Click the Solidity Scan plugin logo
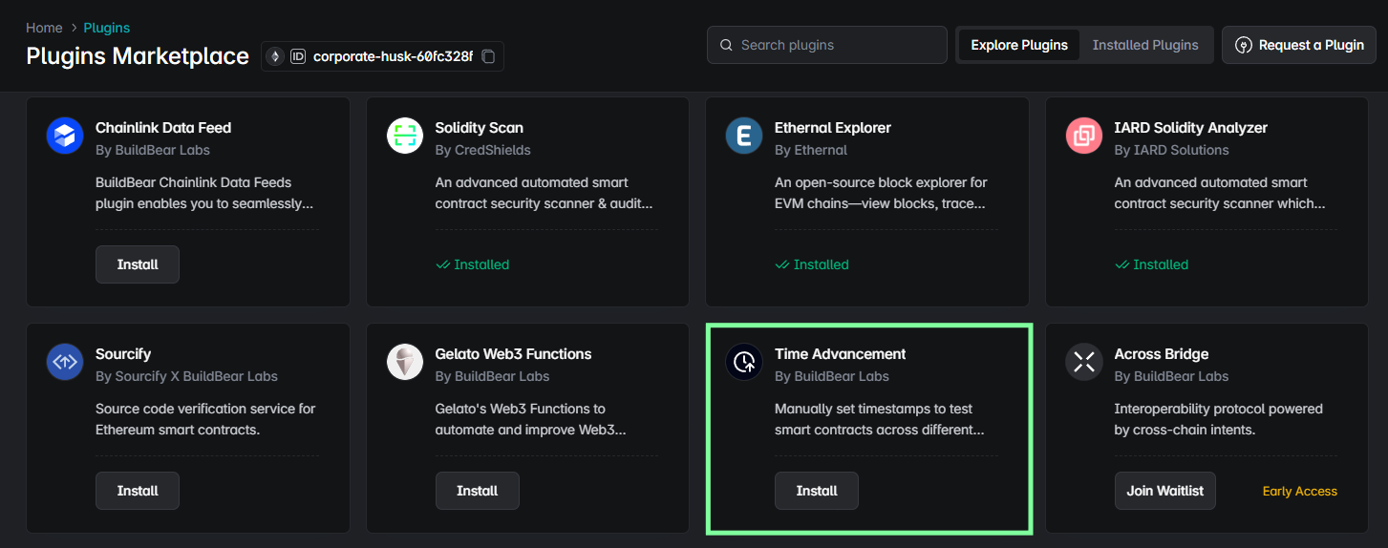1388x548 pixels. [x=405, y=136]
